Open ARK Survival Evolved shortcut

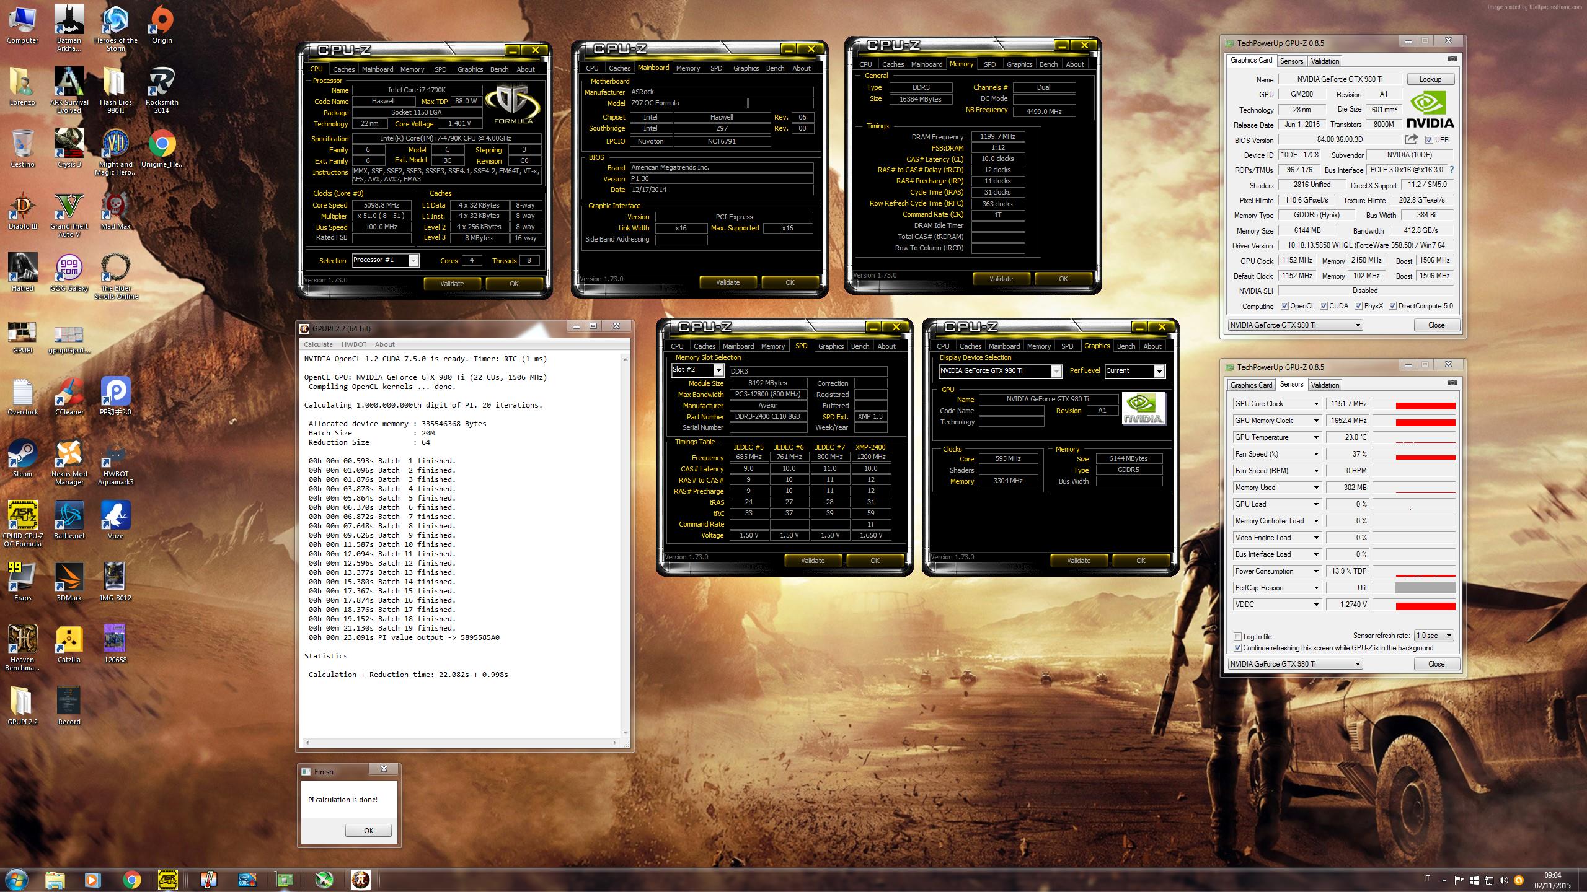69,90
